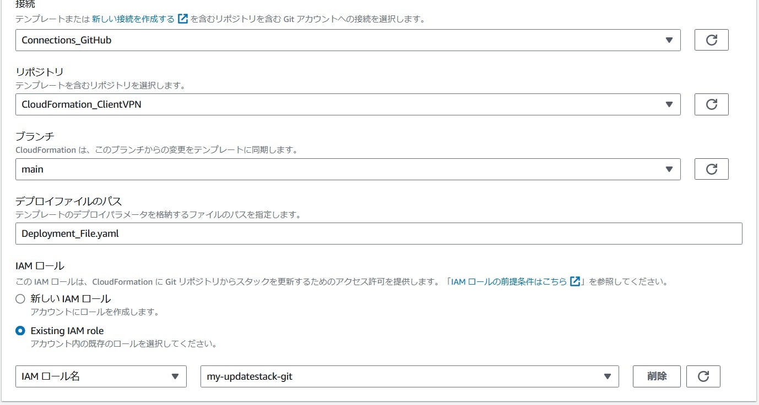This screenshot has width=759, height=405.
Task: Click the dropdown arrow on the main branch selector
Action: point(669,169)
